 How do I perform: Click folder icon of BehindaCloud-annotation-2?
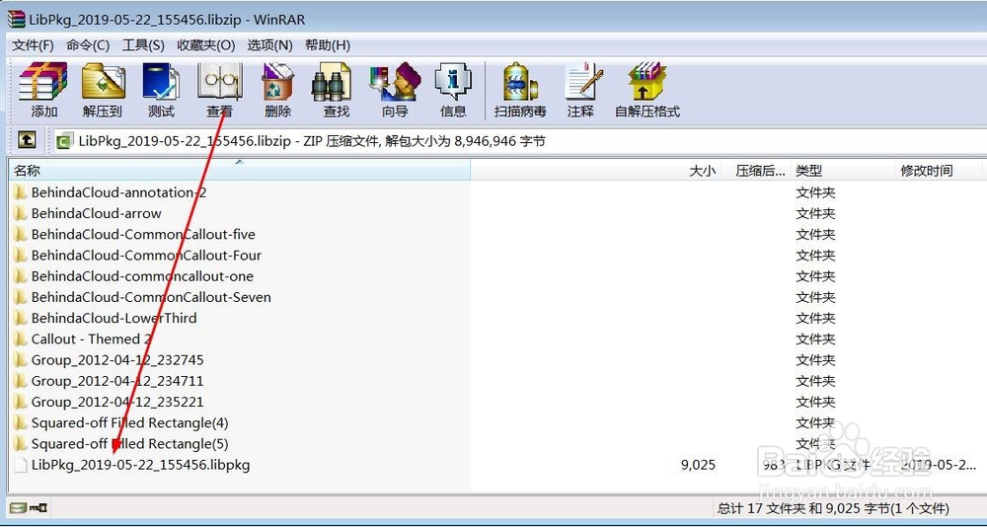pos(20,192)
